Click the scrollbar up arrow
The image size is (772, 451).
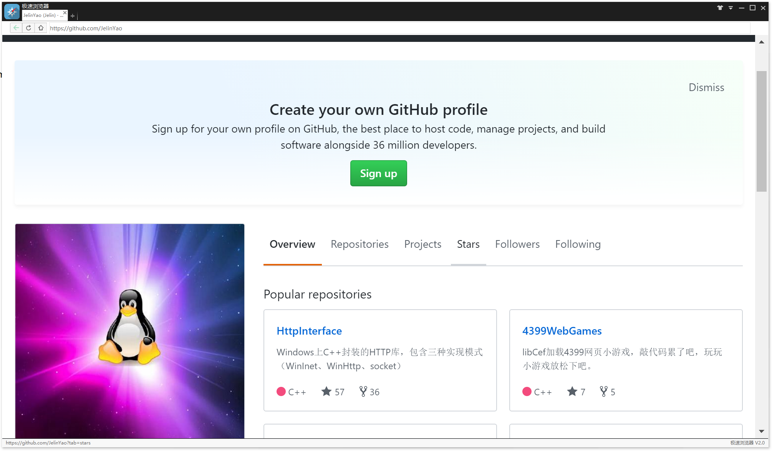point(761,42)
